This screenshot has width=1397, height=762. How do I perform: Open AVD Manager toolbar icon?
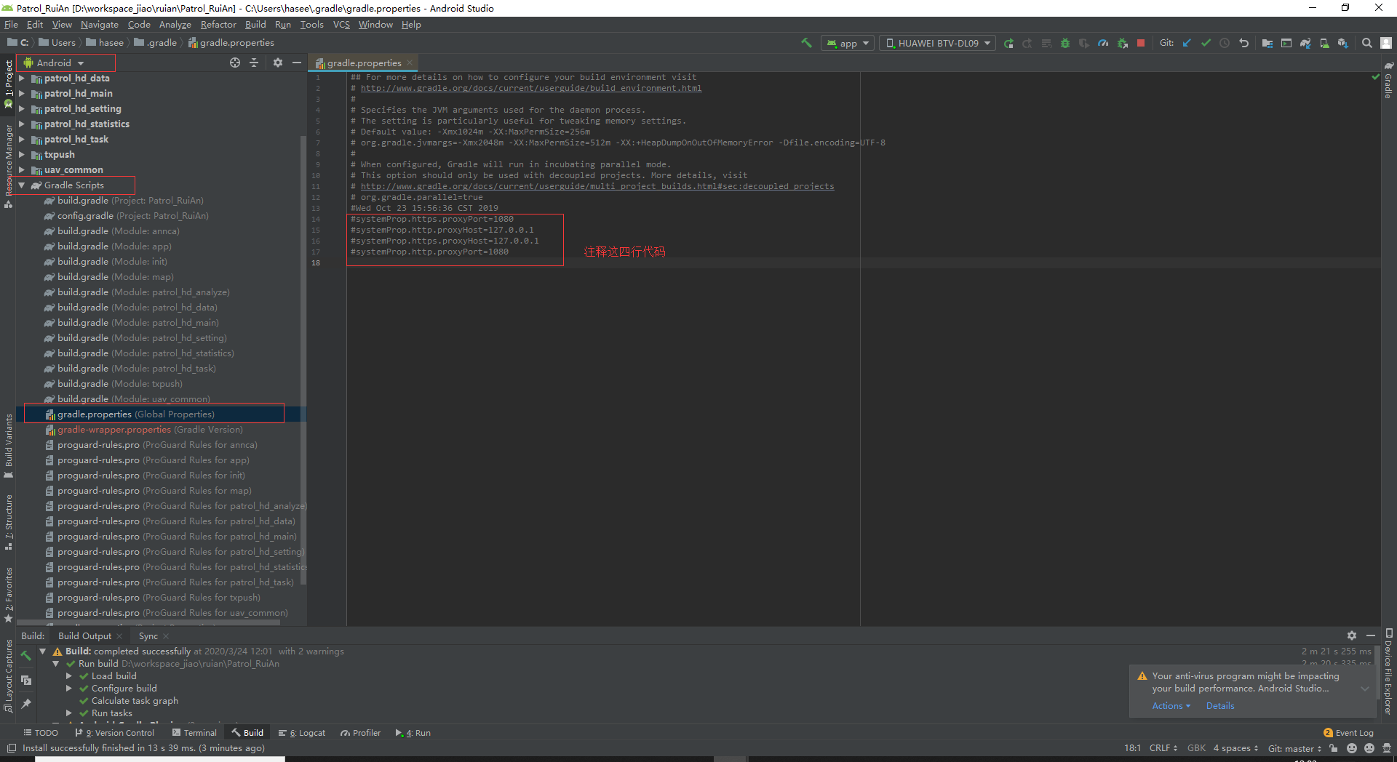click(1324, 44)
